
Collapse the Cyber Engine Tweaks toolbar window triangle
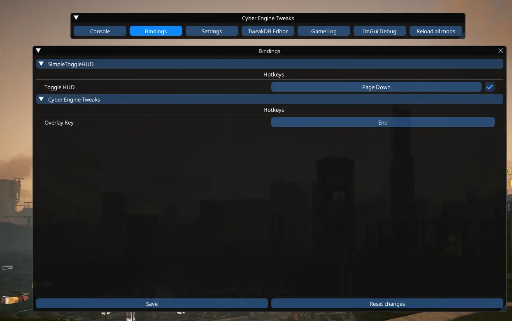click(x=76, y=18)
